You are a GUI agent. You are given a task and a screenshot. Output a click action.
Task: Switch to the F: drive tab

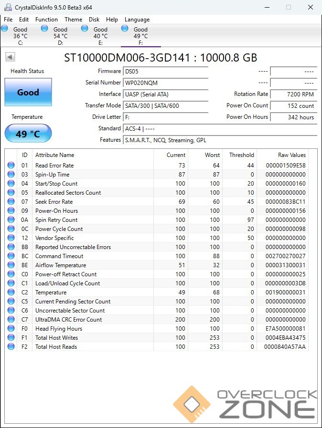click(x=140, y=36)
